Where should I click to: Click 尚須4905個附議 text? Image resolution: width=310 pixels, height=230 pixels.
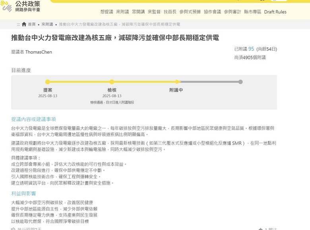pos(250,57)
